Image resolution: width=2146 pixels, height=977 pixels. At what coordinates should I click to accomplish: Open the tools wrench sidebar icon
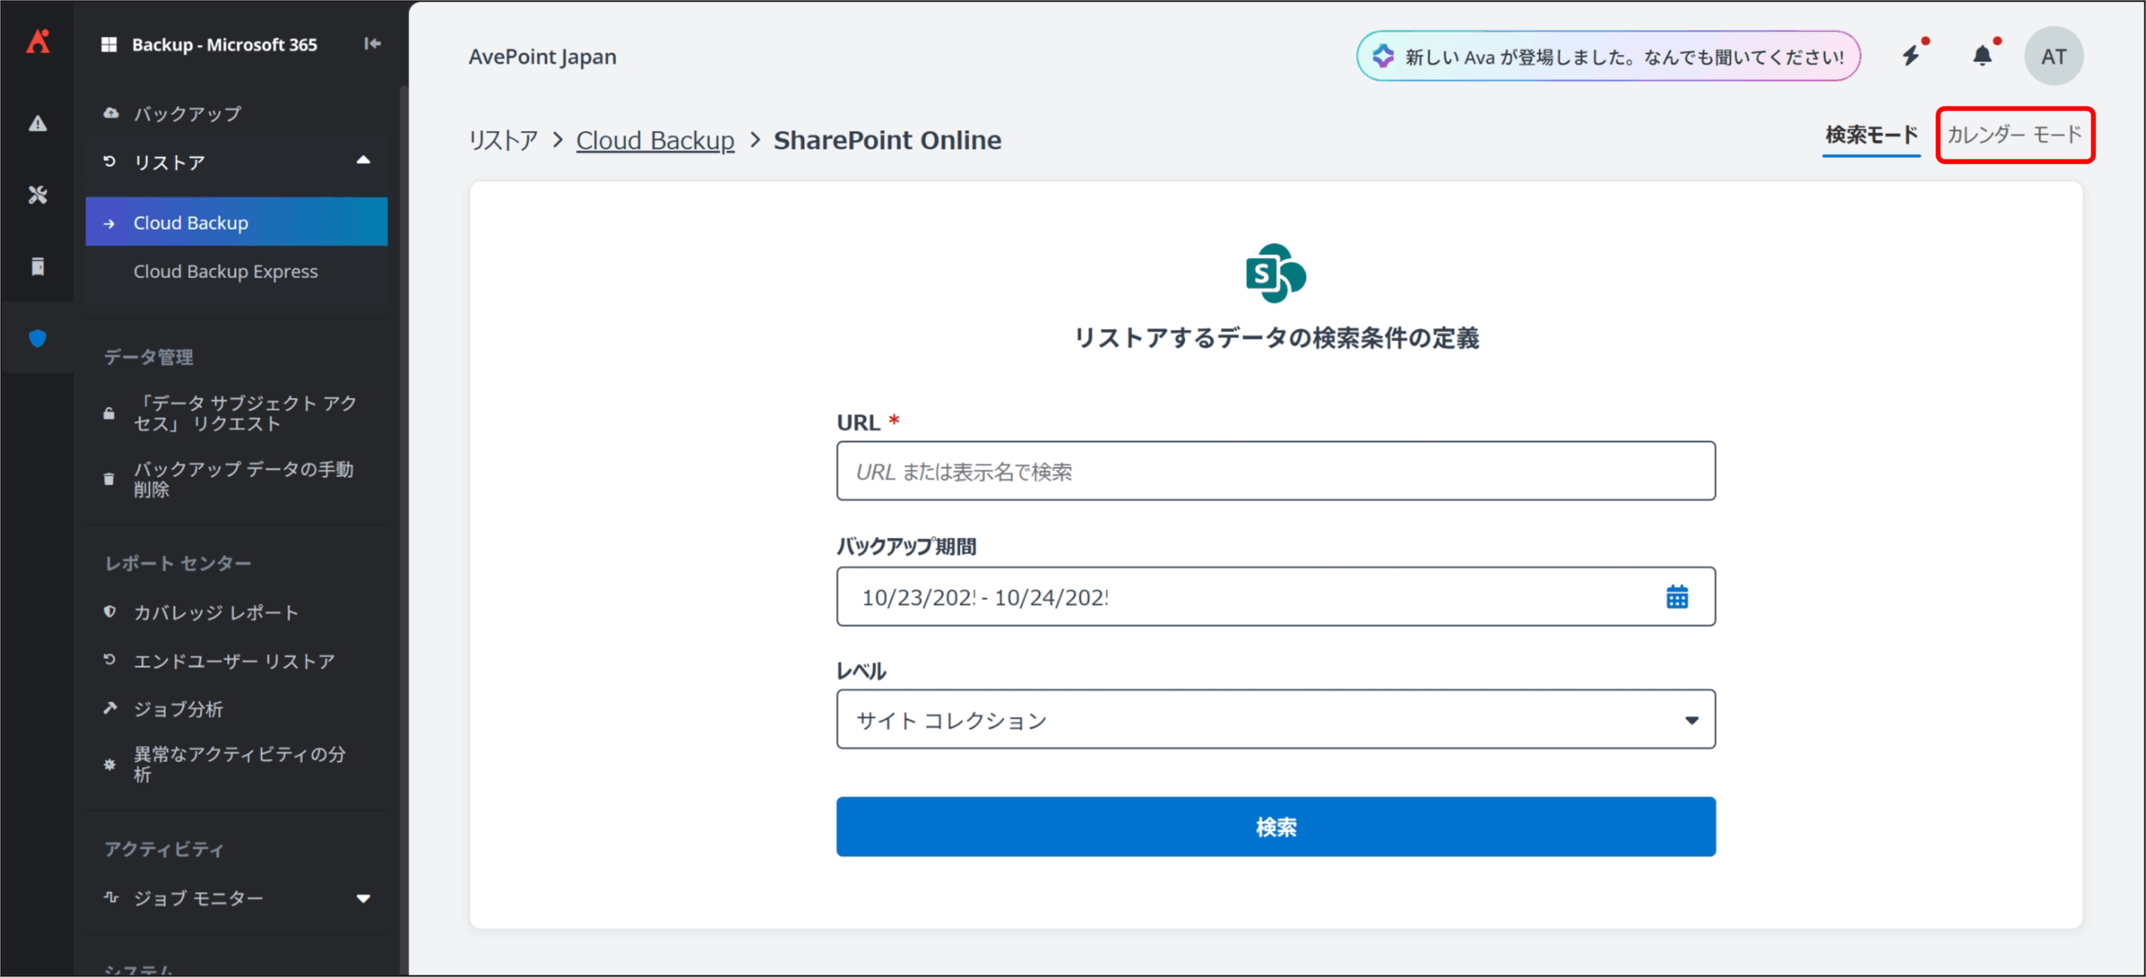pos(38,195)
